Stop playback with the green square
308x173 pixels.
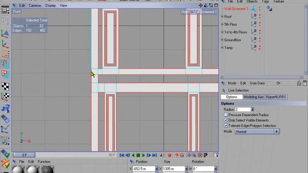coord(138,155)
